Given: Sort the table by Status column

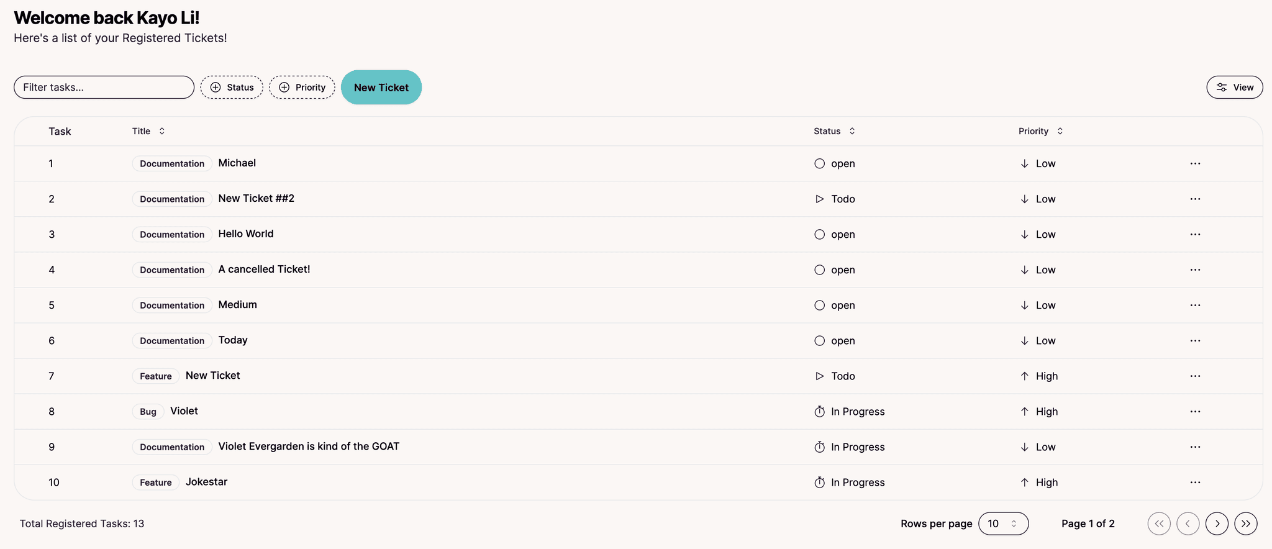Looking at the screenshot, I should tap(835, 131).
